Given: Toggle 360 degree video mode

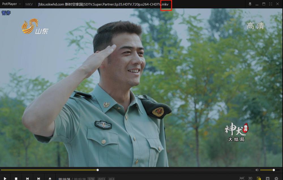Looking at the screenshot, I should click(242, 178).
